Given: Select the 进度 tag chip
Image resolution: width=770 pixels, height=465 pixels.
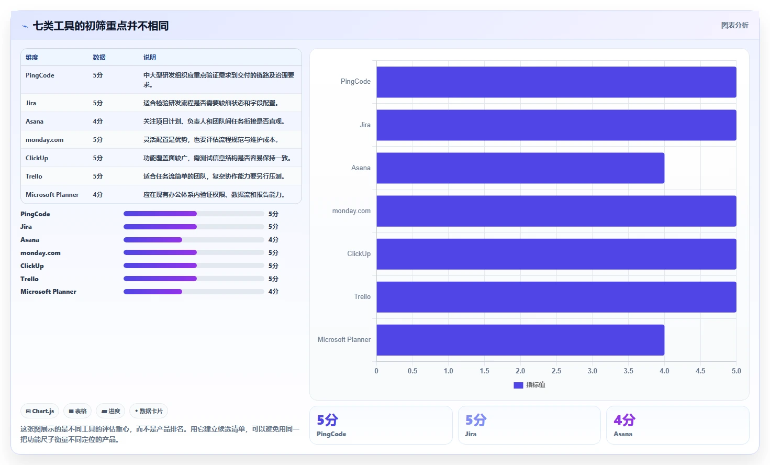Looking at the screenshot, I should tap(110, 411).
